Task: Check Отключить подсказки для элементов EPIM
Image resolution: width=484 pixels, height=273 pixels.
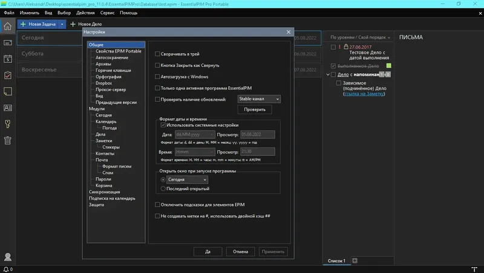Action: pyautogui.click(x=157, y=205)
